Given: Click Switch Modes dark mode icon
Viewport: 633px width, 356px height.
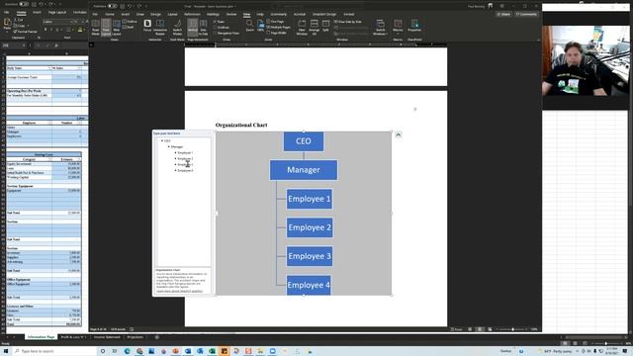Looking at the screenshot, I should tap(177, 27).
